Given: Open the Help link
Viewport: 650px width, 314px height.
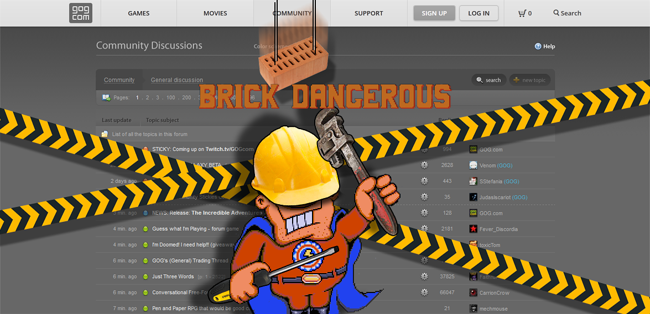Looking at the screenshot, I should coord(549,46).
